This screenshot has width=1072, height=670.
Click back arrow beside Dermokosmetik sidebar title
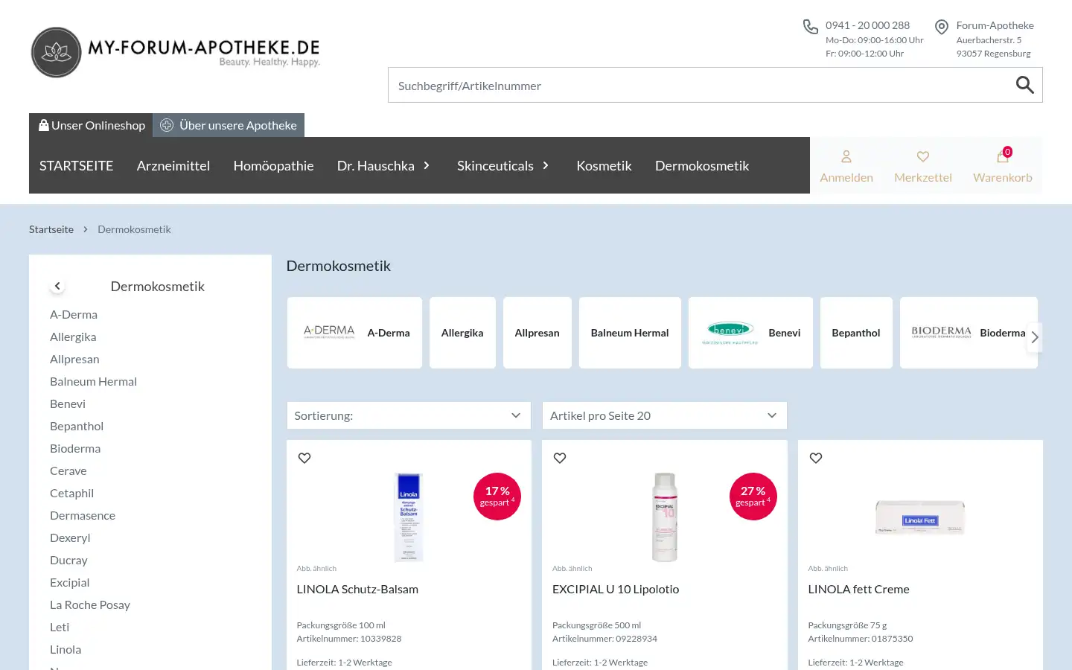point(57,286)
